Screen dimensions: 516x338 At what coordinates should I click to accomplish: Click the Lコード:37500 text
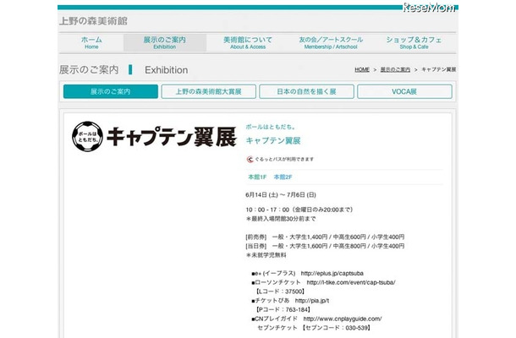(280, 292)
